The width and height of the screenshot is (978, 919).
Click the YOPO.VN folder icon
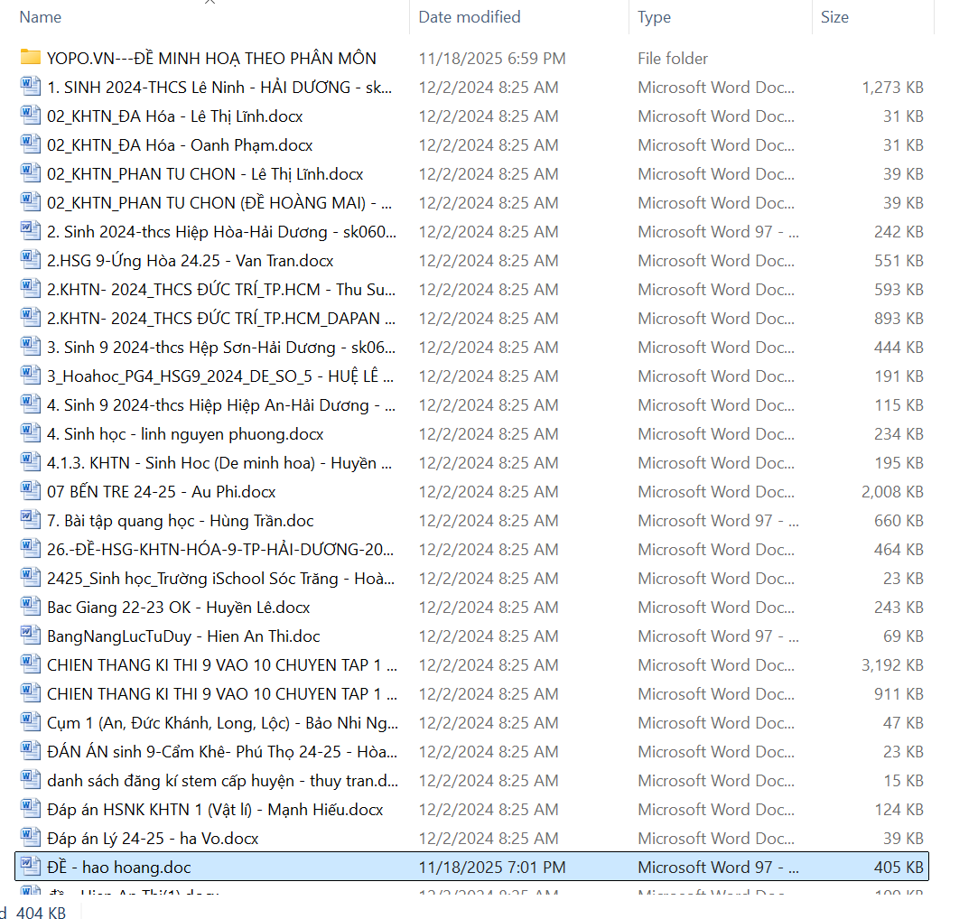(31, 58)
